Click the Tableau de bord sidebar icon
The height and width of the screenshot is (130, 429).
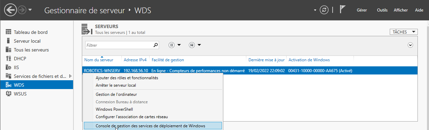[x=9, y=32]
